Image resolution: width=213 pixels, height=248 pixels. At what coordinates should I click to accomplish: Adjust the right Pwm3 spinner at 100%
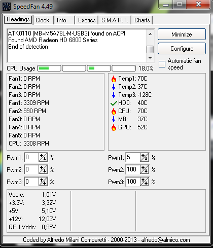[x=145, y=182]
